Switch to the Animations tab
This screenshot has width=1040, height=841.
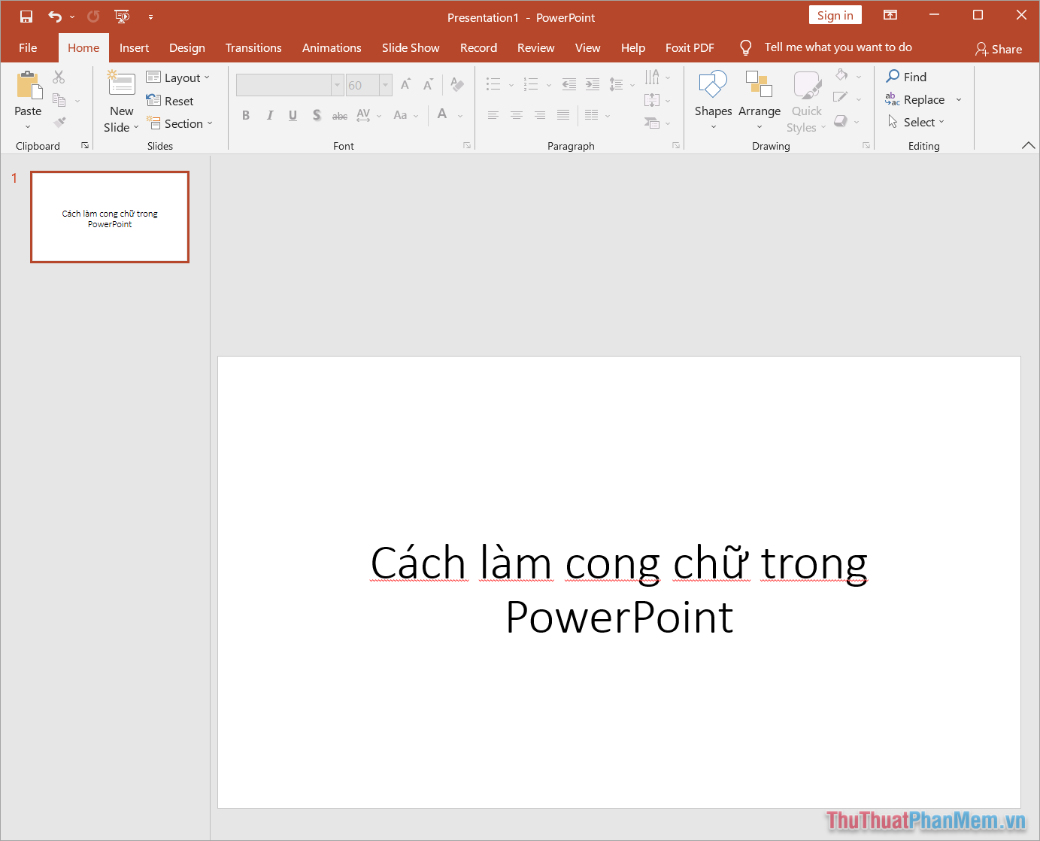click(332, 47)
